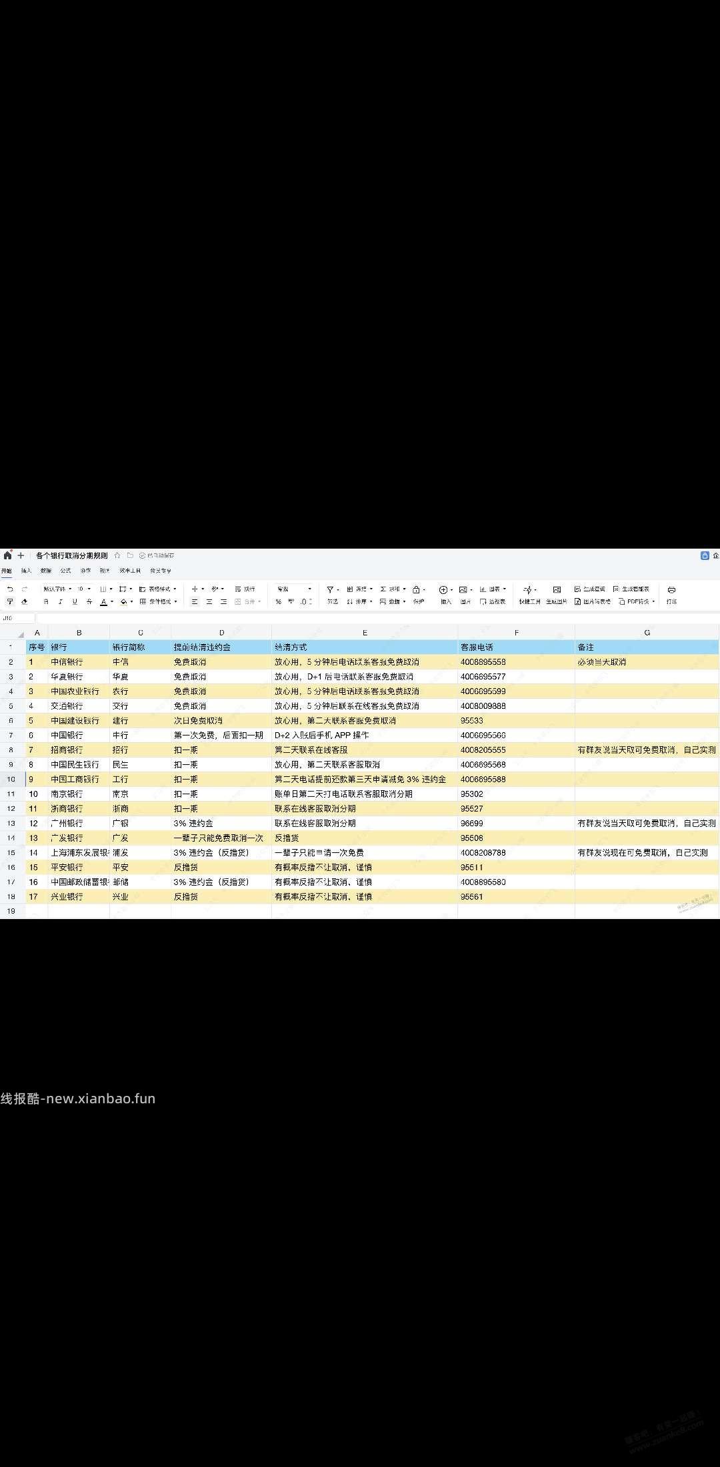Click the fill color bucket swatch
This screenshot has height=1467, width=720.
coord(123,602)
